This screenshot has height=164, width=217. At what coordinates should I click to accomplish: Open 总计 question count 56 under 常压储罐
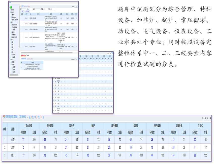tap(109, 155)
